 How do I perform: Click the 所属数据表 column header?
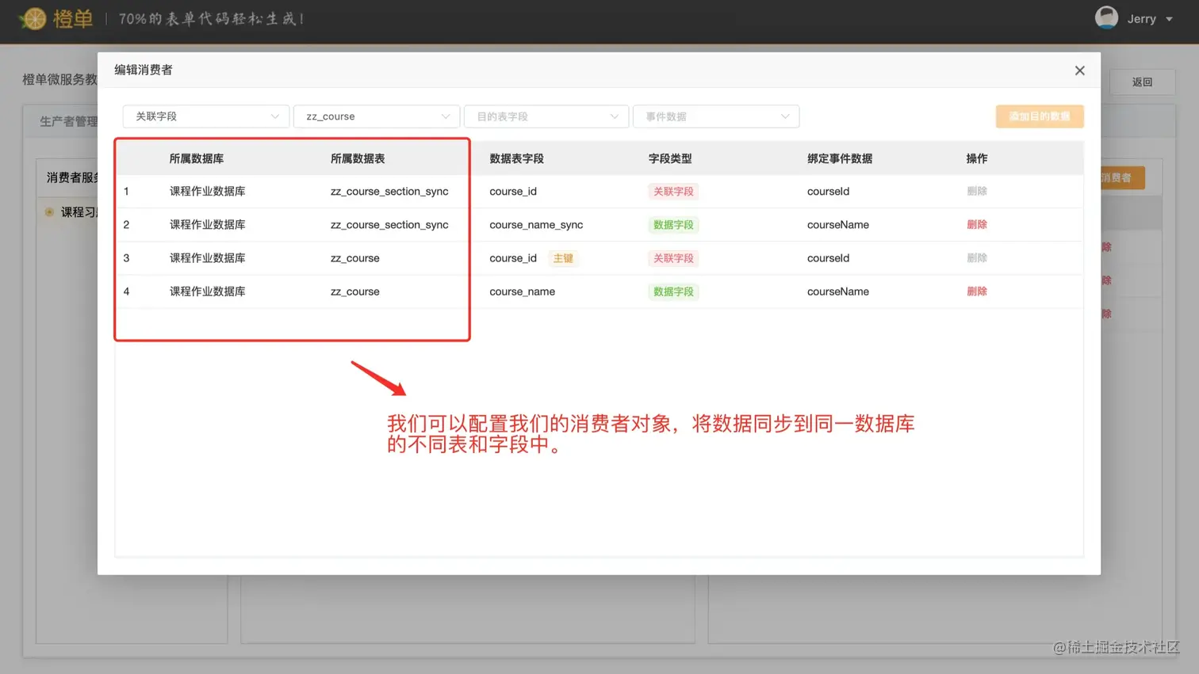[x=358, y=158]
